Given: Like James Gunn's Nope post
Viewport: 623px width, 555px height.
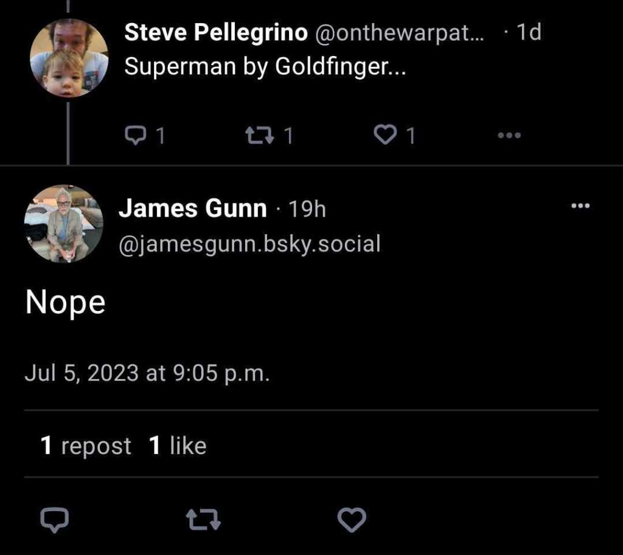Looking at the screenshot, I should click(351, 520).
